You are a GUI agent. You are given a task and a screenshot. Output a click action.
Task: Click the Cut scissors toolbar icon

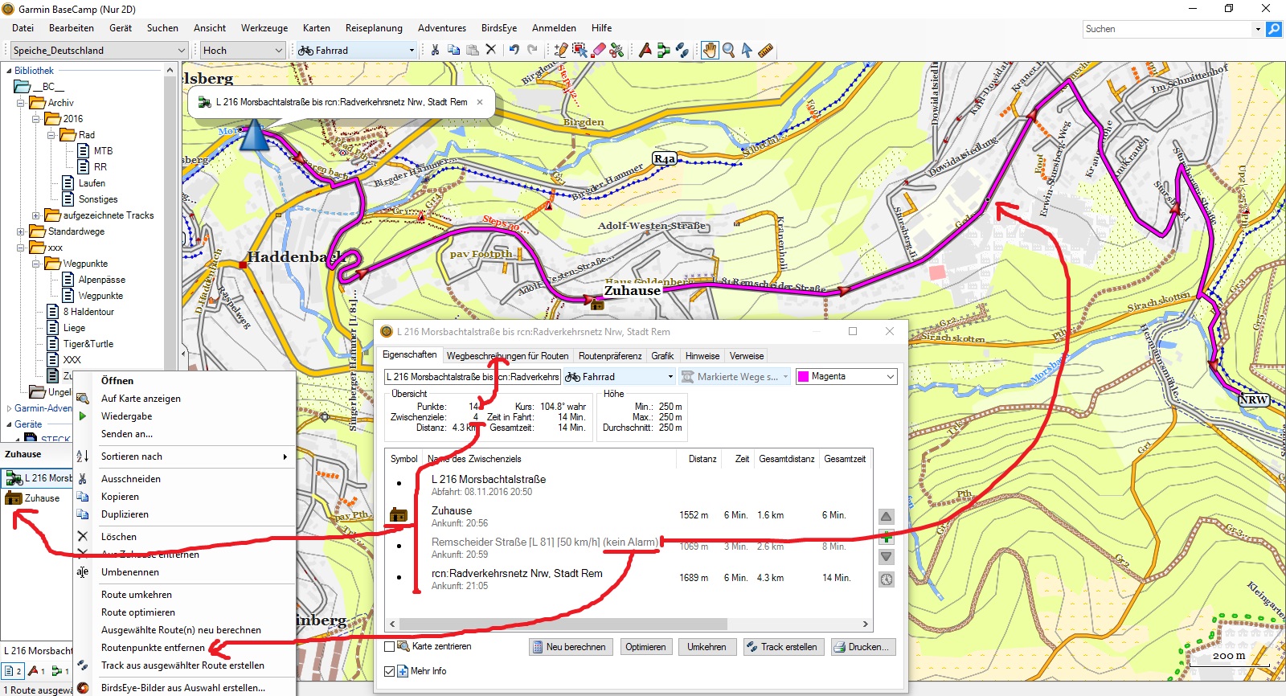(x=435, y=50)
